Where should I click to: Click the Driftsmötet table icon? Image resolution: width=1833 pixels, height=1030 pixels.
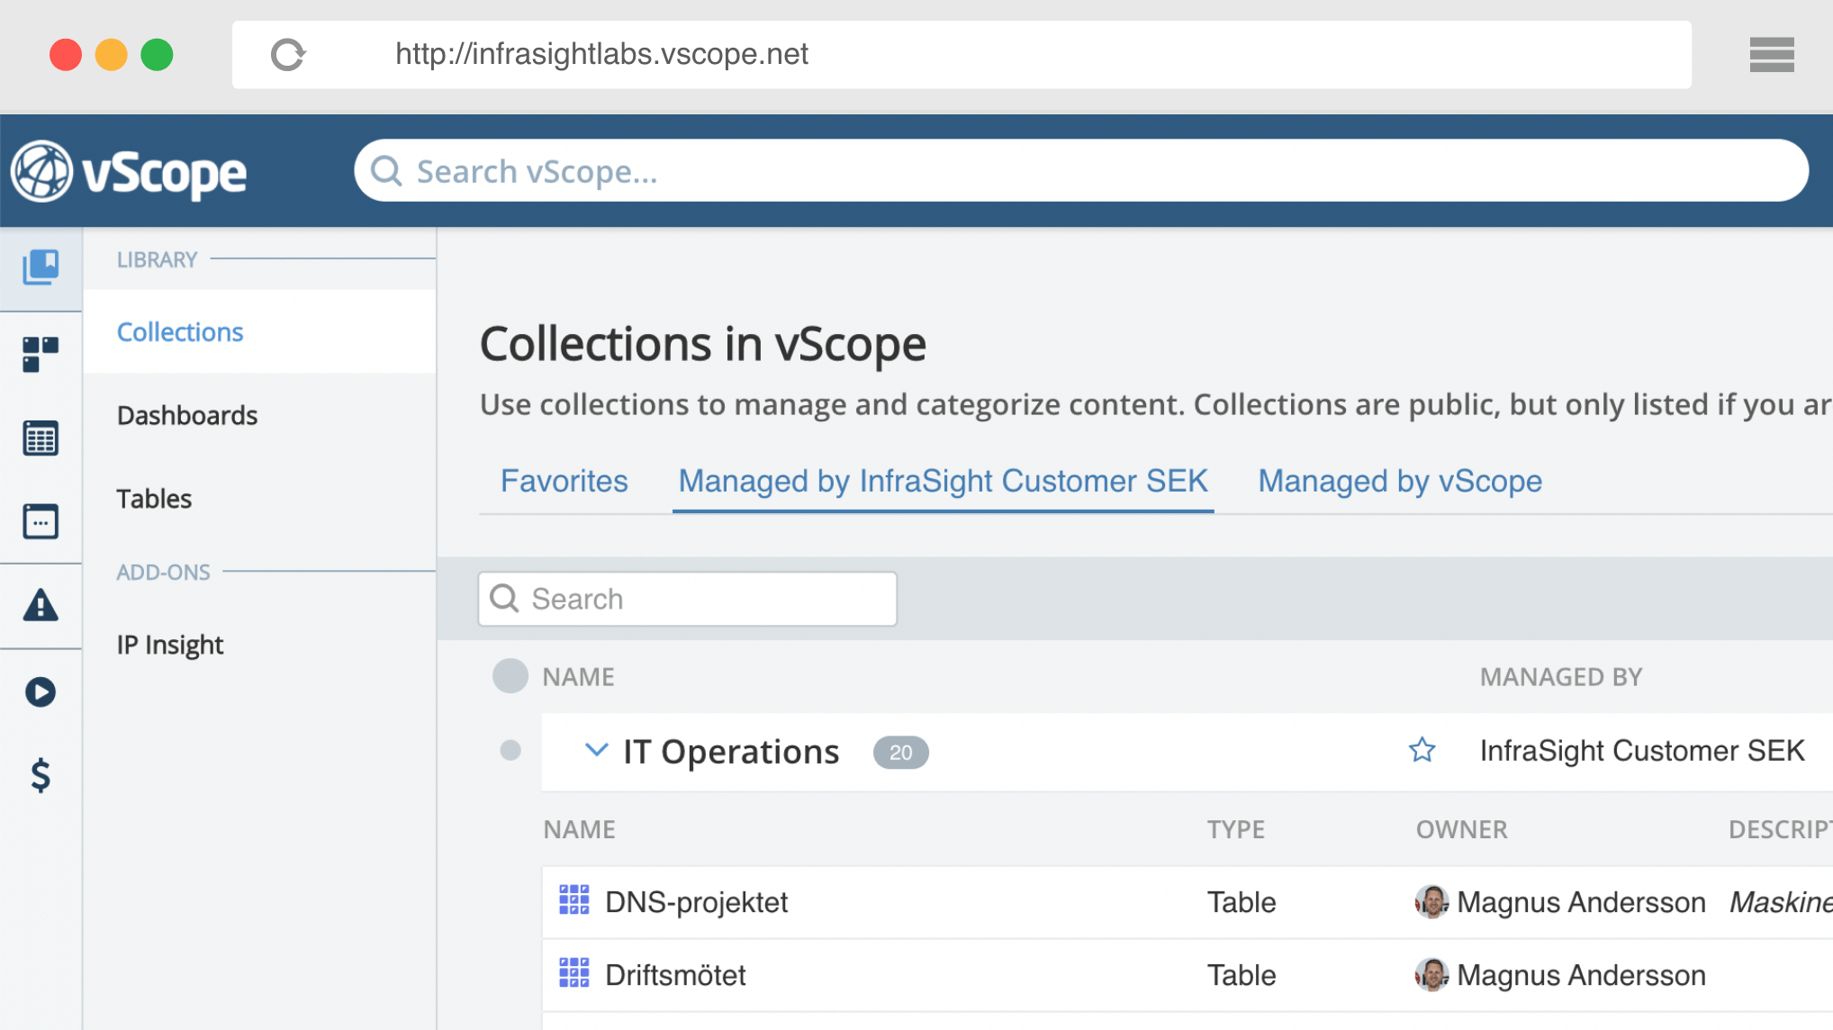click(574, 972)
